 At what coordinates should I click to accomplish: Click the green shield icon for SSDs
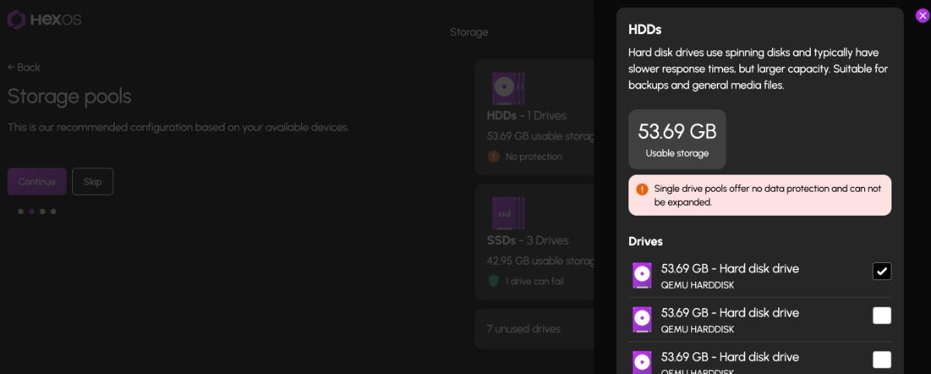[493, 281]
